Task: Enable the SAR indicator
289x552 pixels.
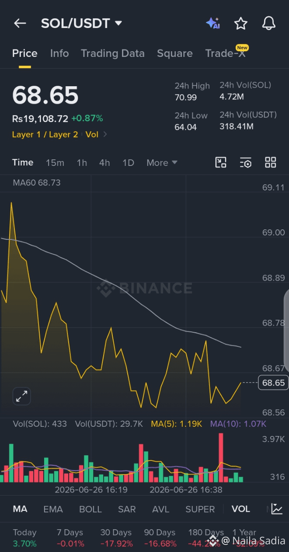Action: click(127, 509)
